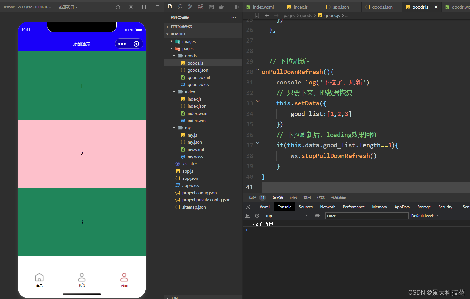Viewport: 470px width, 299px height.
Task: Open the Docker whale icon panel
Action: click(222, 7)
